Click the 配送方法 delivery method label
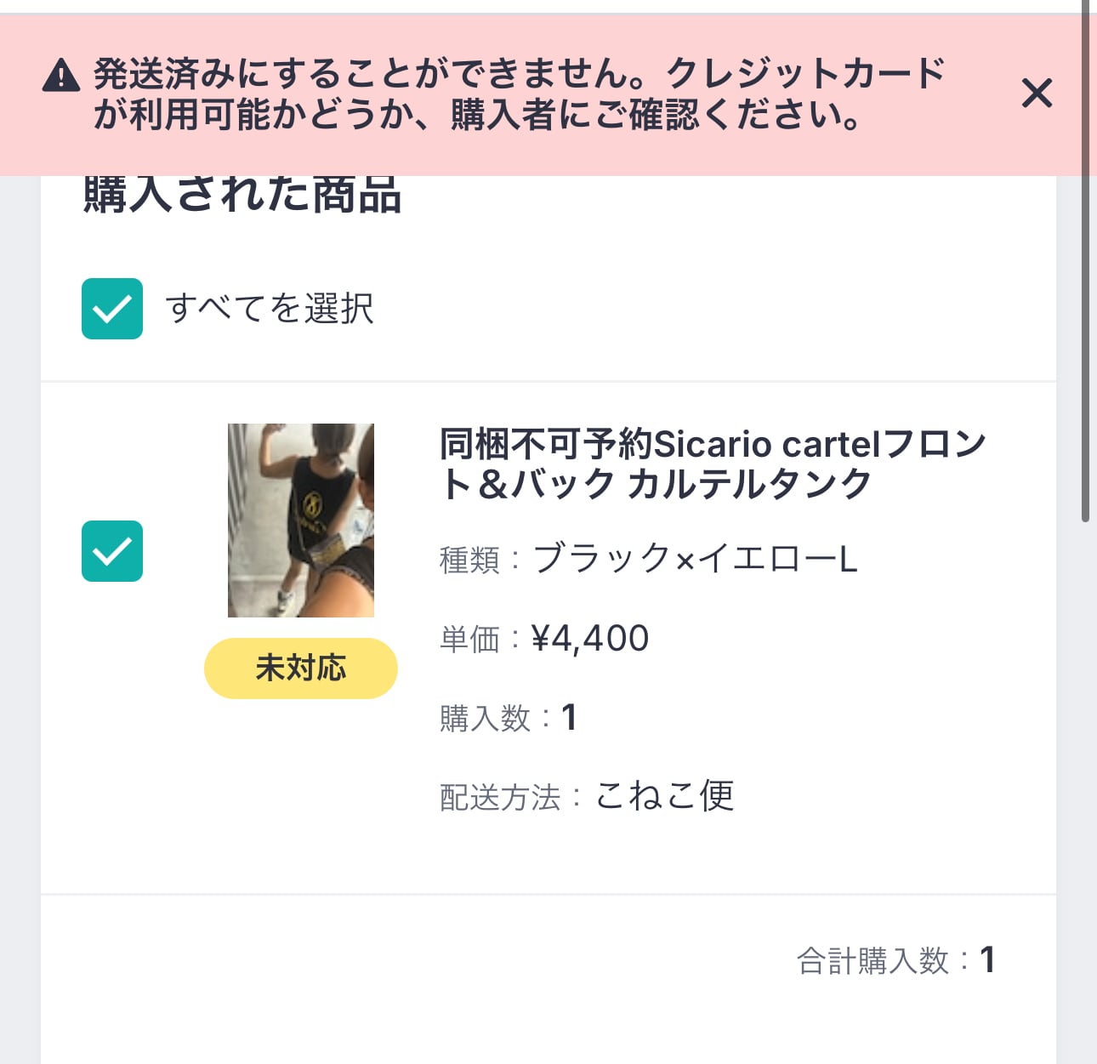Image resolution: width=1097 pixels, height=1064 pixels. 500,795
